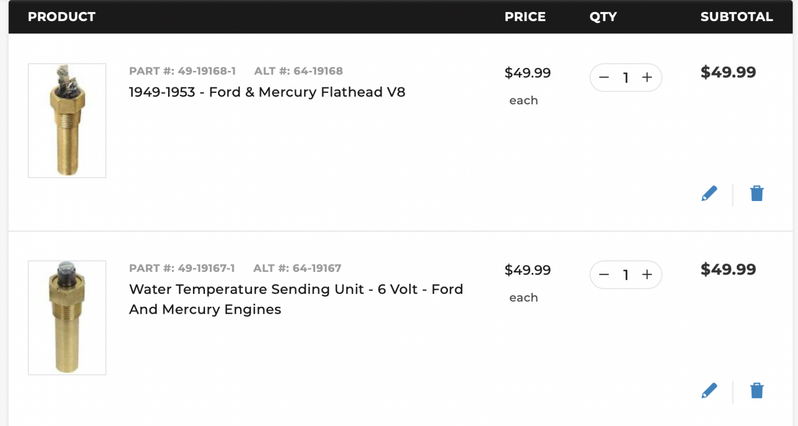Screen dimensions: 798x426
Task: Open the thumbnail image of part 49-19167-1
Action: tap(67, 317)
